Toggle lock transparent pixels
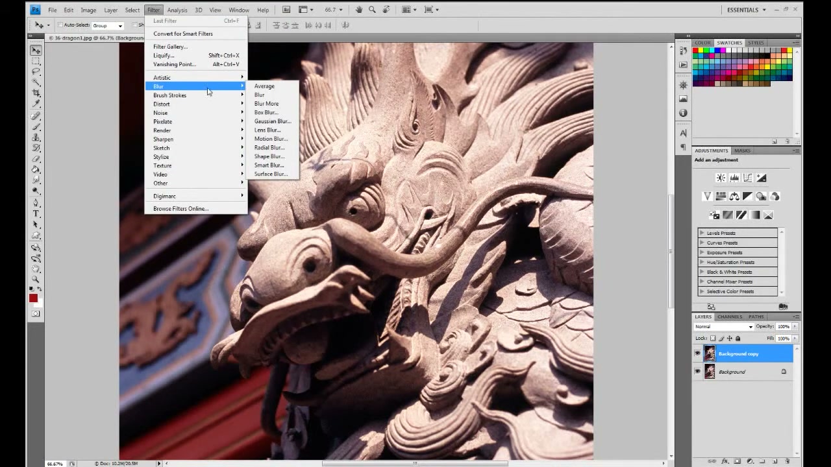 point(713,339)
